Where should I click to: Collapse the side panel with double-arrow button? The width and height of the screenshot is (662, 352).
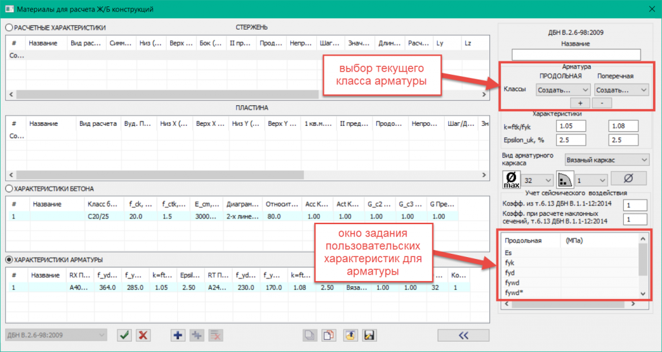tap(464, 335)
